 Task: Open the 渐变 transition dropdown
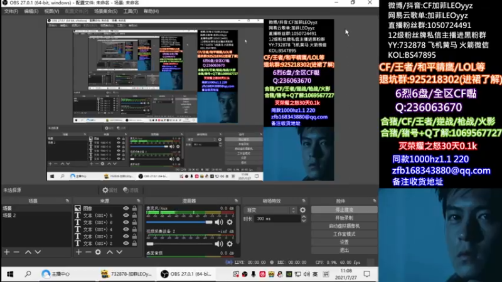tap(270, 210)
